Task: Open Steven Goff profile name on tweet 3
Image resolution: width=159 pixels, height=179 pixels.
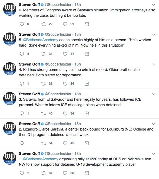Action: [x=29, y=94]
